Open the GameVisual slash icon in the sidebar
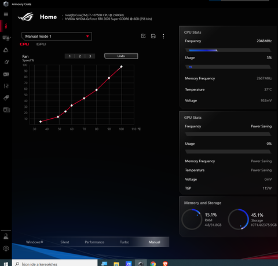The width and height of the screenshot is (278, 266). pyautogui.click(x=6, y=62)
